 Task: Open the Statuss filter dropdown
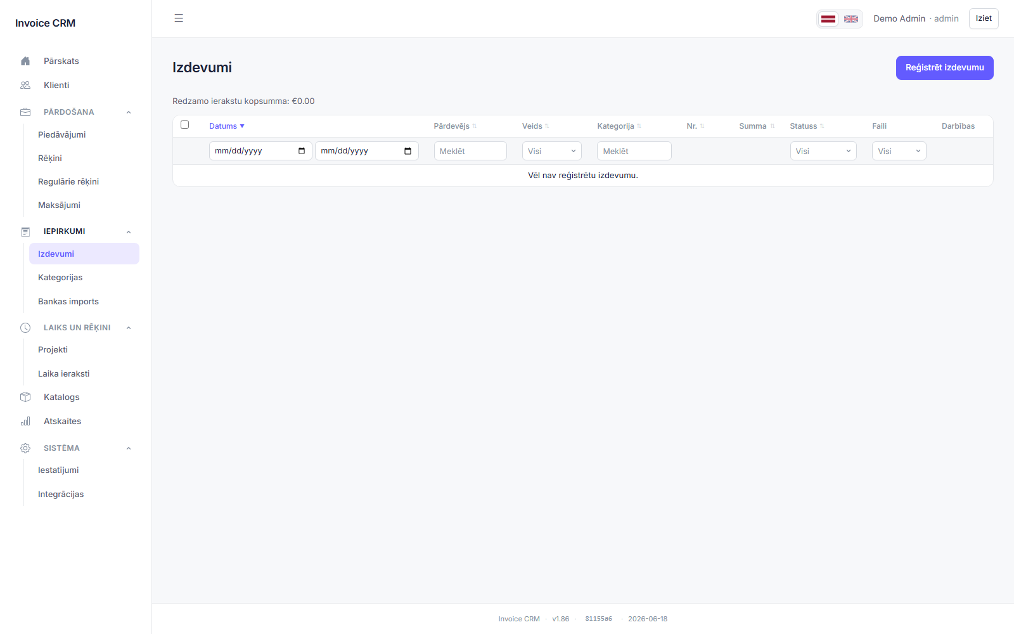(823, 151)
